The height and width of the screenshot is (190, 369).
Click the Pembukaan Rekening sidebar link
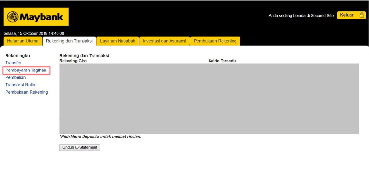pos(27,92)
